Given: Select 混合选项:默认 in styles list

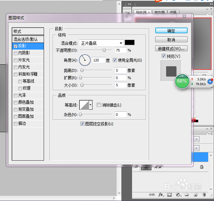Looking at the screenshot, I should 28,39.
